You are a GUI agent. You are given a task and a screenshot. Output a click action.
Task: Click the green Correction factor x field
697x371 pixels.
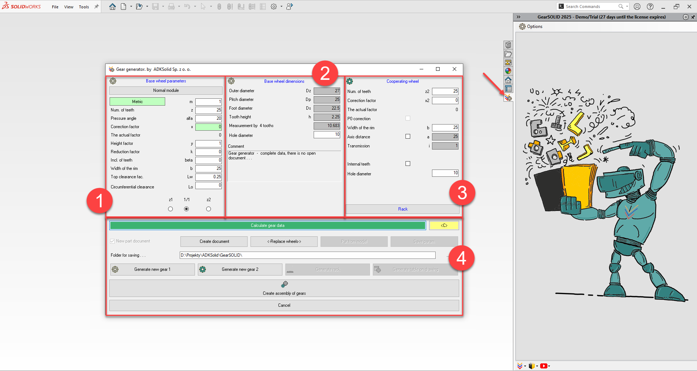pos(208,127)
